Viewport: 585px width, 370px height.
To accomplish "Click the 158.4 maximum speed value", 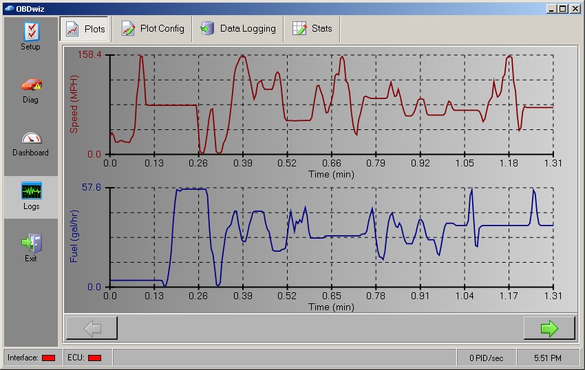I will pyautogui.click(x=89, y=55).
